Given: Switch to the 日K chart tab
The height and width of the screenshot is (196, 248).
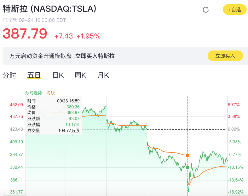Looking at the screenshot, I should pos(58,75).
